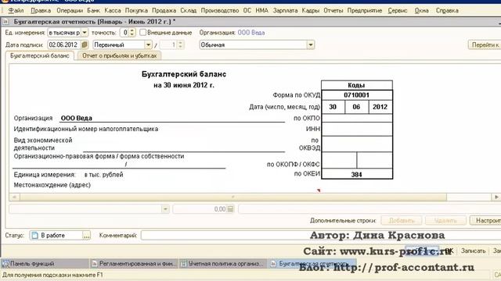Open the Производство menu
This screenshot has height=281, width=501.
click(x=220, y=10)
